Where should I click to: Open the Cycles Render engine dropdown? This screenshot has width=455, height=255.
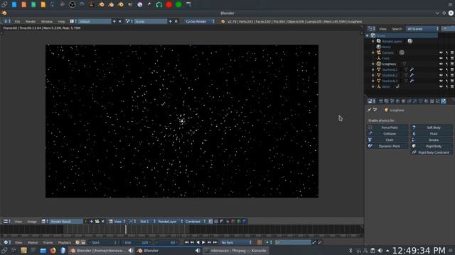click(200, 21)
